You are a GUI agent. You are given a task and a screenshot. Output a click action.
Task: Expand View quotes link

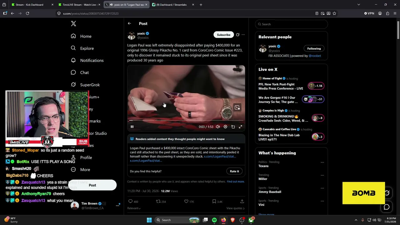[x=235, y=208]
